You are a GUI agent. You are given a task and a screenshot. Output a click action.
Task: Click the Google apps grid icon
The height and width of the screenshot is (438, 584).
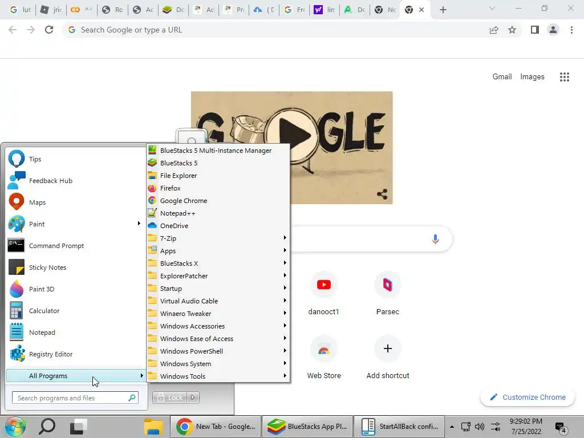coord(564,77)
